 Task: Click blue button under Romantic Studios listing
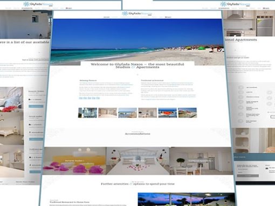(x=36, y=106)
